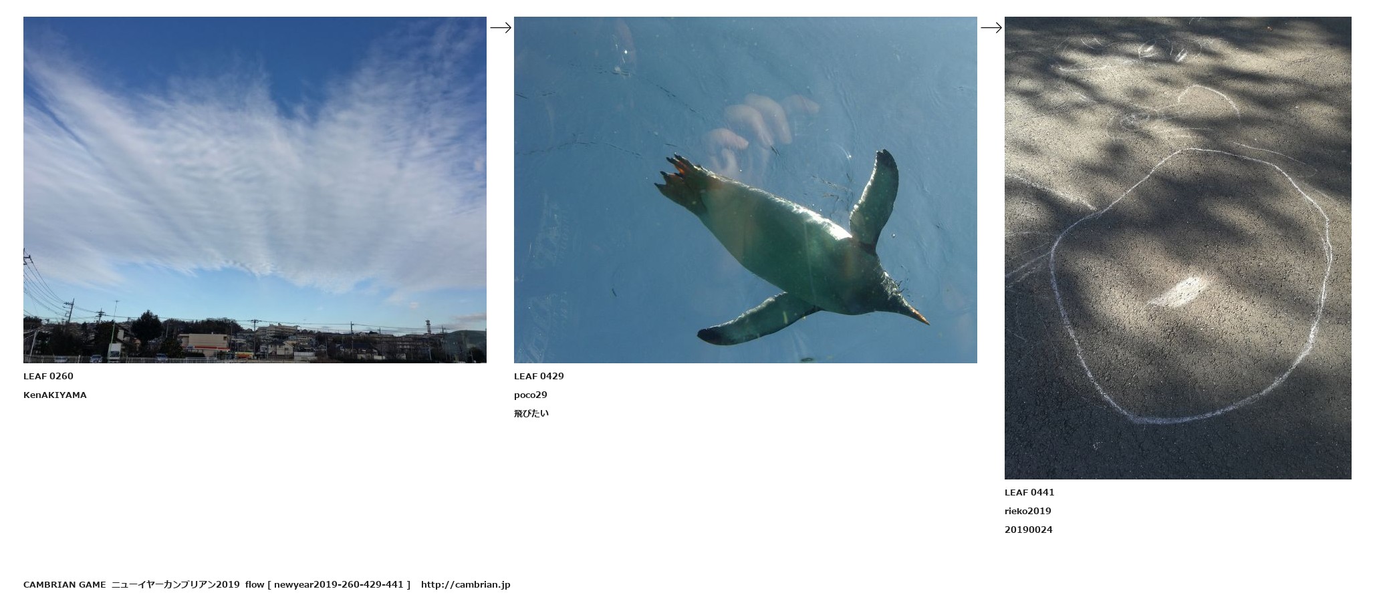Click the ニューイヤーカンブリアン2019 footer text

coord(175,584)
